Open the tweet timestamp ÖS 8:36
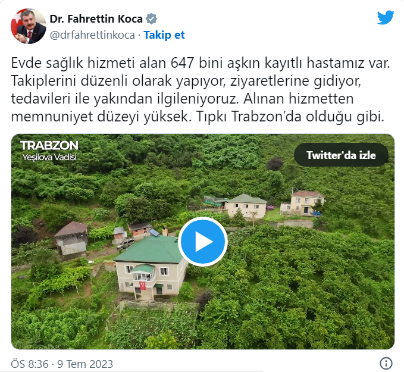The image size is (404, 372). tap(30, 364)
